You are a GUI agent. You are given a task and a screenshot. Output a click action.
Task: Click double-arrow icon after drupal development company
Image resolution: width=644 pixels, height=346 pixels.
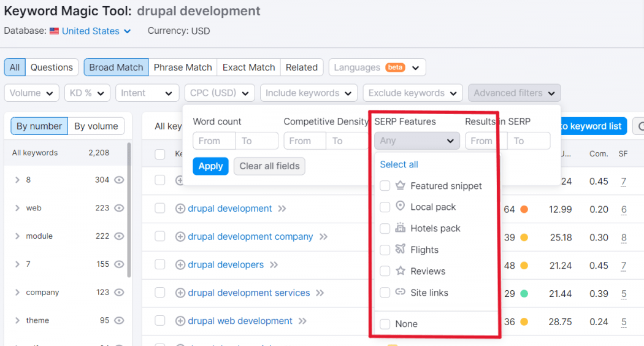[323, 237]
